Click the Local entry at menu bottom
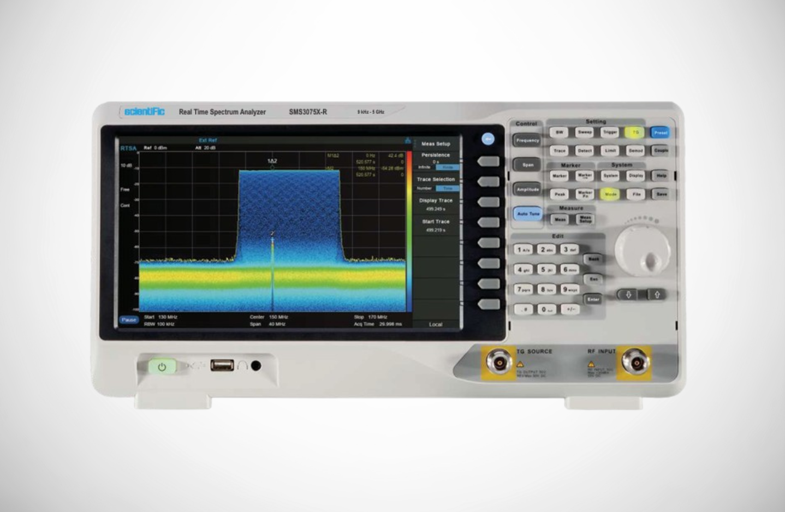The image size is (785, 512). click(x=436, y=324)
